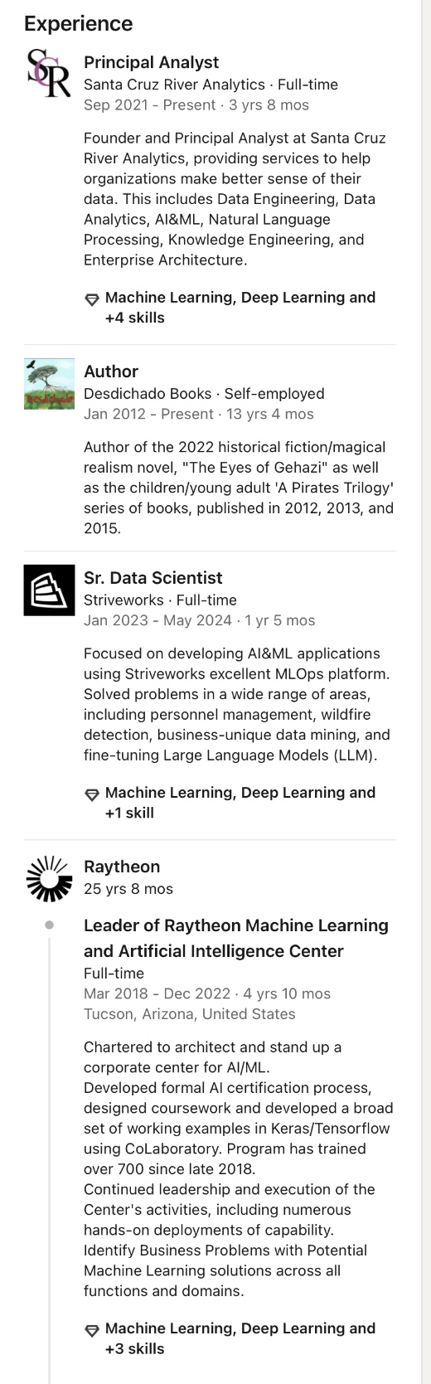
Task: Click the skills diamond icon under Sr. Data Scientist
Action: 92,794
